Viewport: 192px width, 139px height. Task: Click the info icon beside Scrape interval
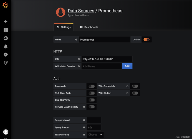[84, 120]
